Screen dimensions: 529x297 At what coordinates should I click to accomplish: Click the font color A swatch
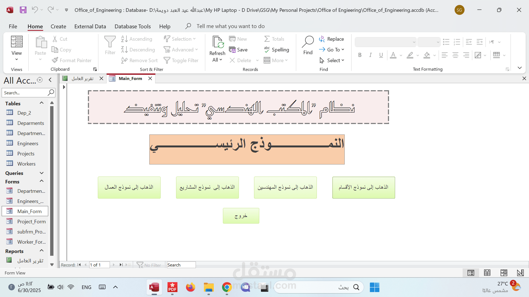coord(393,55)
